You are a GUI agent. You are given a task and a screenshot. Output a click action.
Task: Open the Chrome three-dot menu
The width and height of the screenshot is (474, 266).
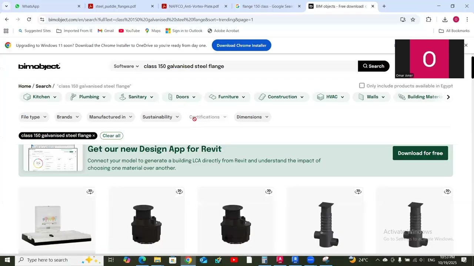(x=467, y=20)
